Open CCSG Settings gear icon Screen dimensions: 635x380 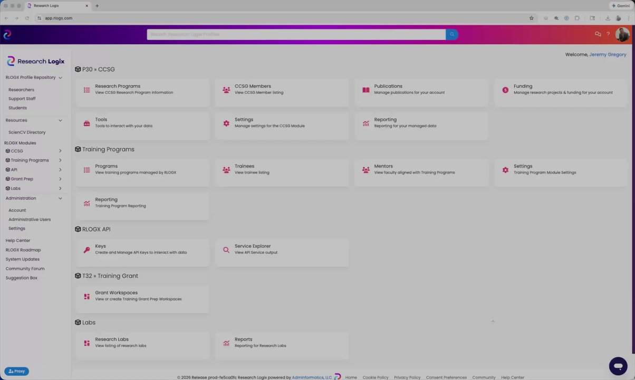(226, 123)
